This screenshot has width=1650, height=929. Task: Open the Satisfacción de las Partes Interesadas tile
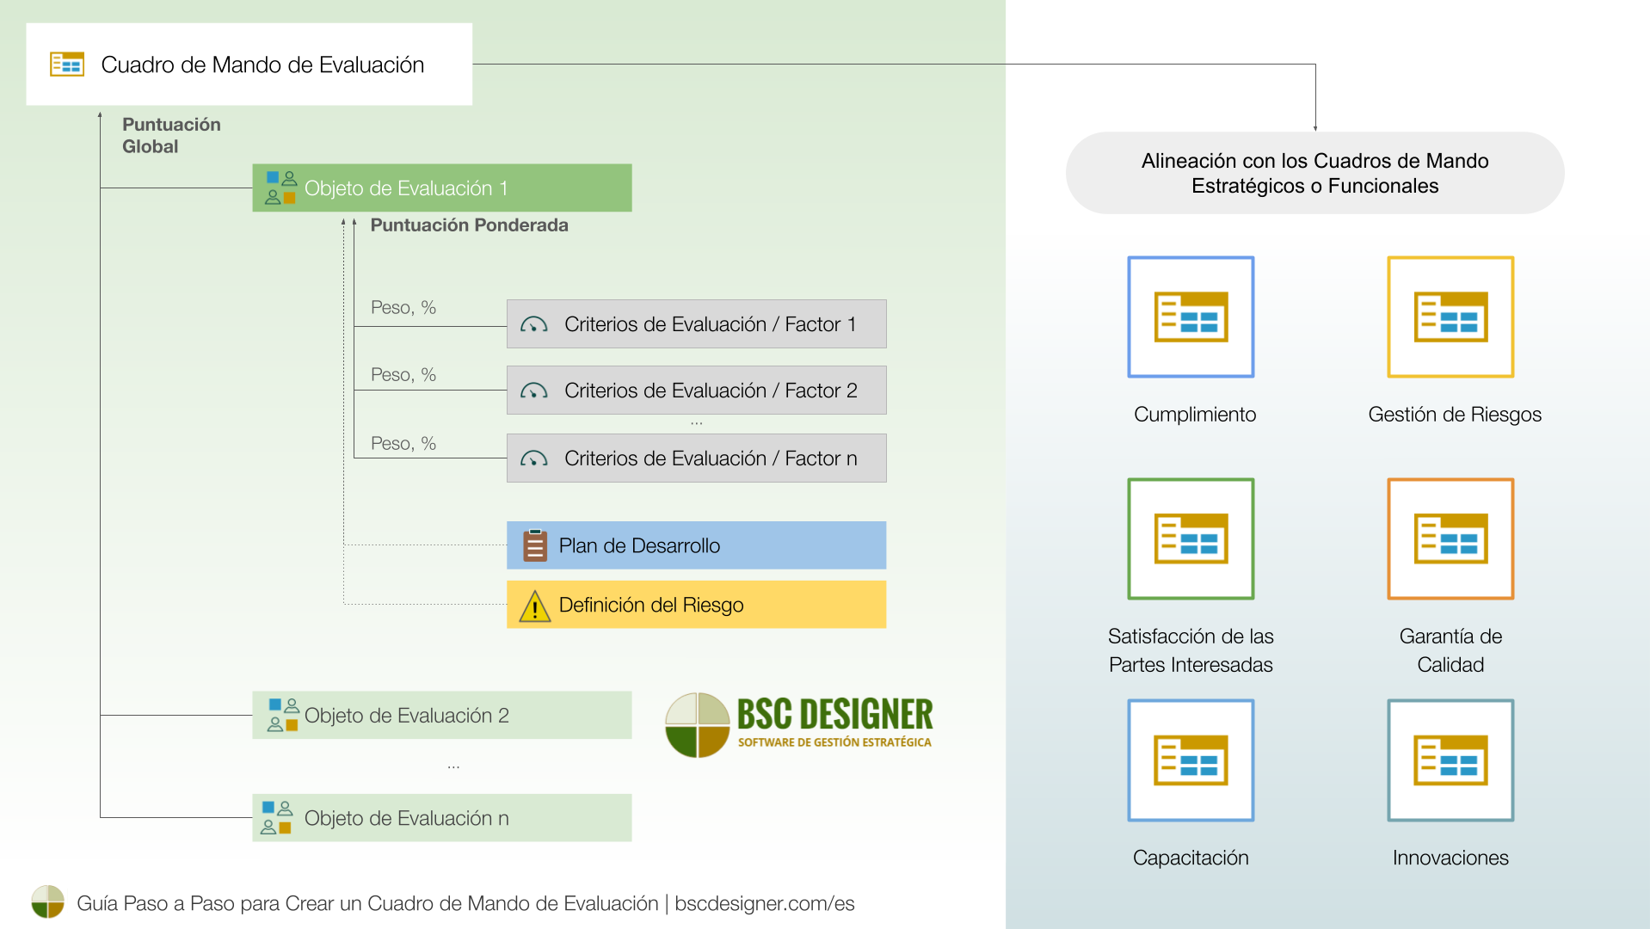[1191, 538]
